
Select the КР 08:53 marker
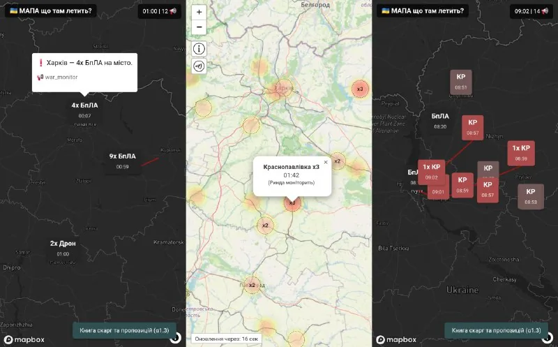pos(531,196)
